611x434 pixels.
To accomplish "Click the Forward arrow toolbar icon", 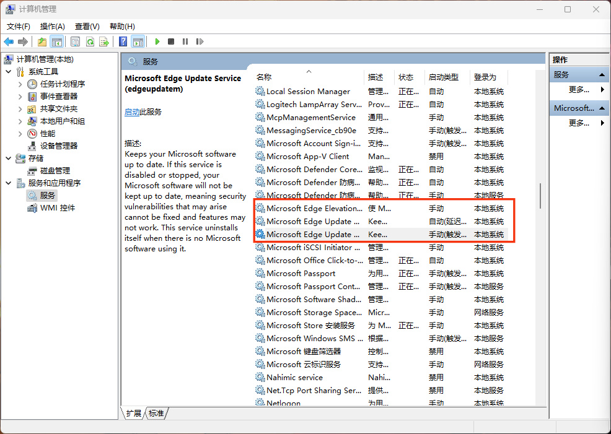I will click(23, 41).
